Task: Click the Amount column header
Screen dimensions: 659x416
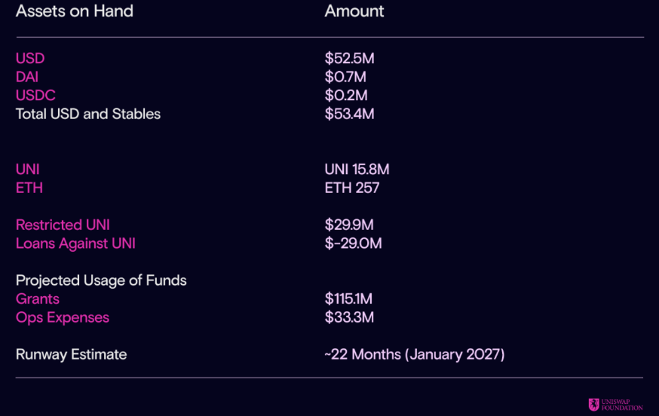Action: click(354, 11)
